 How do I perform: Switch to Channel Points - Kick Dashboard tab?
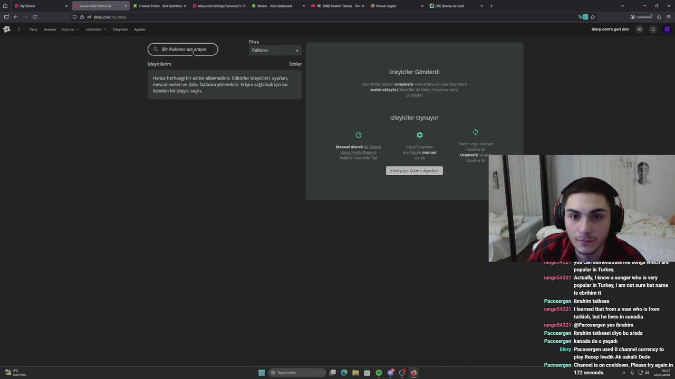160,6
